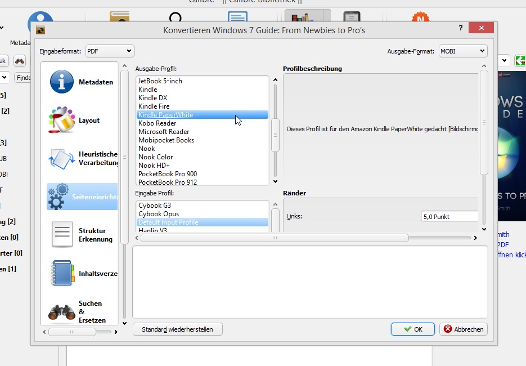The width and height of the screenshot is (526, 366).
Task: Click main panel horizontal scroll left arrow
Action: point(137,238)
